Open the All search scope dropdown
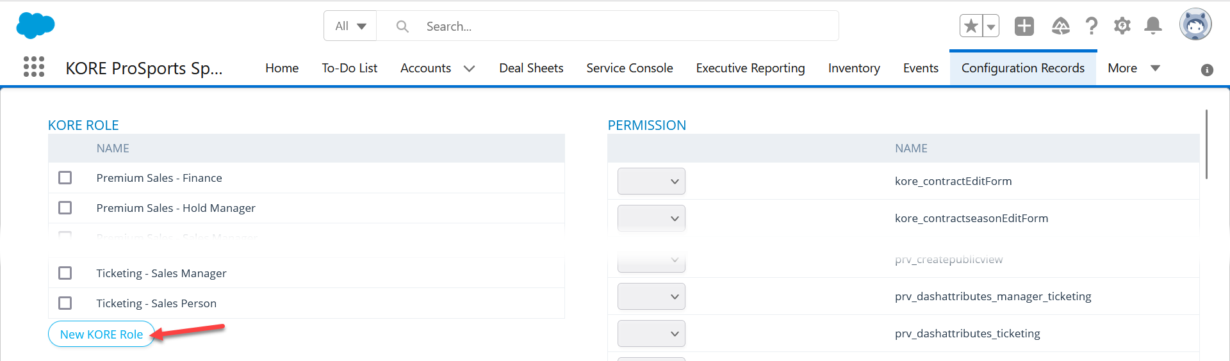Image resolution: width=1230 pixels, height=361 pixels. click(350, 26)
